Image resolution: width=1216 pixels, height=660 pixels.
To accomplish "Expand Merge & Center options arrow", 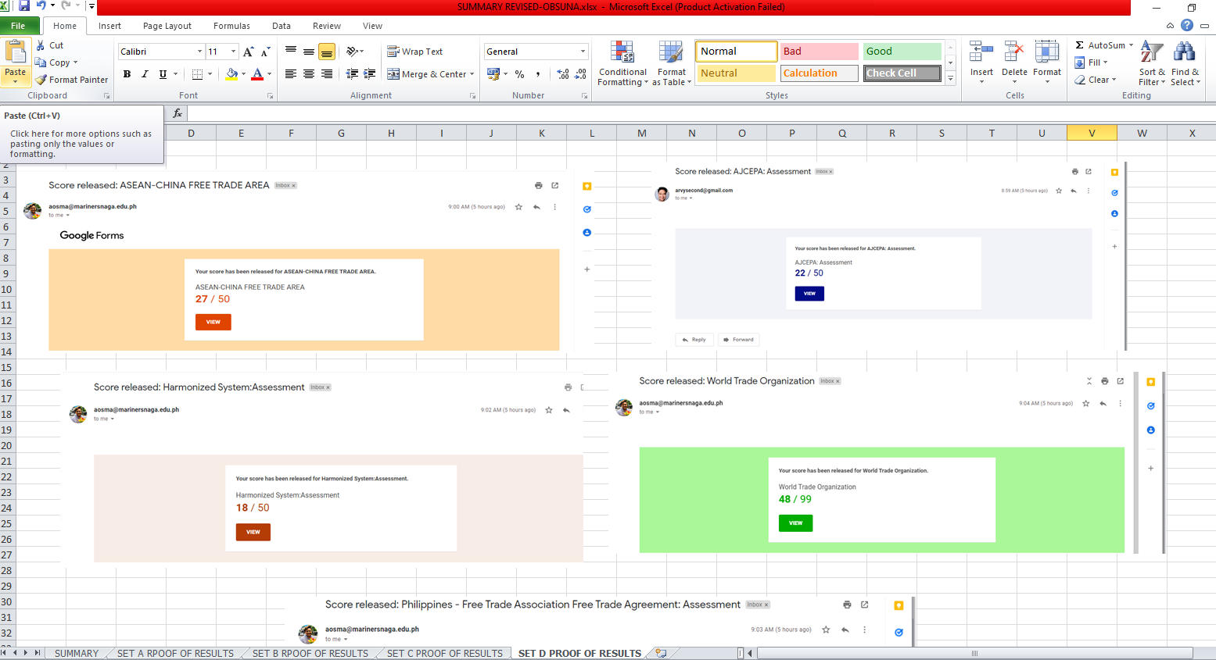I will pyautogui.click(x=472, y=74).
